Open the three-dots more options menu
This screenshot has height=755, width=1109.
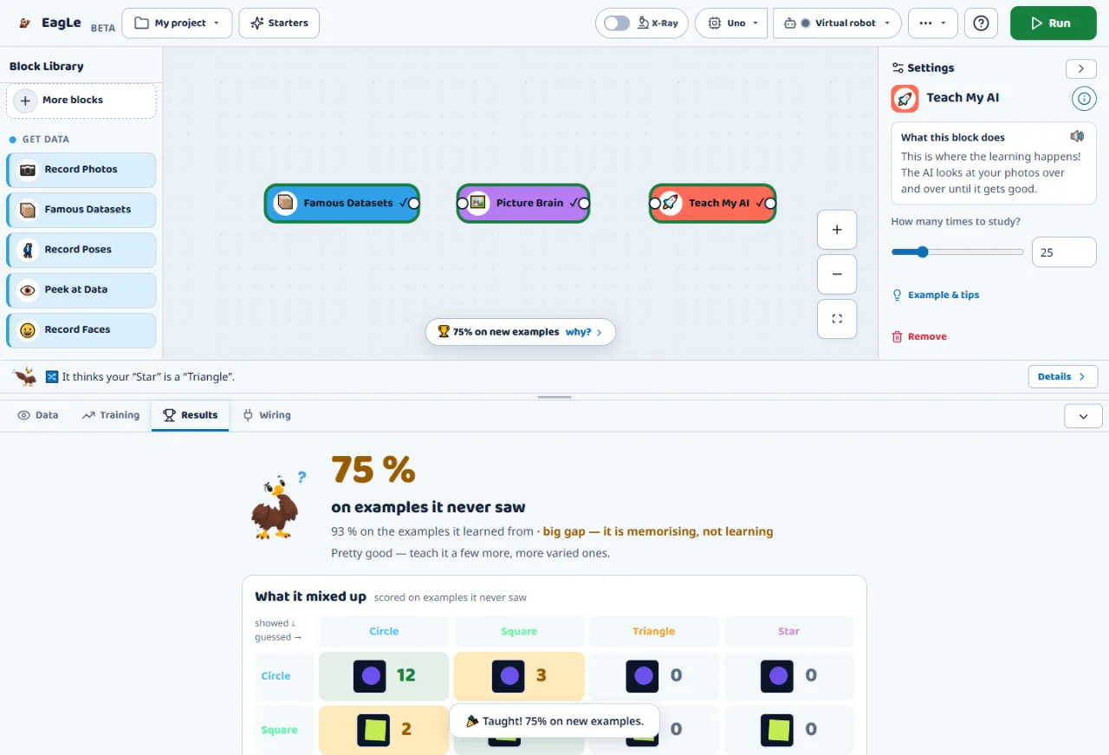(x=932, y=23)
